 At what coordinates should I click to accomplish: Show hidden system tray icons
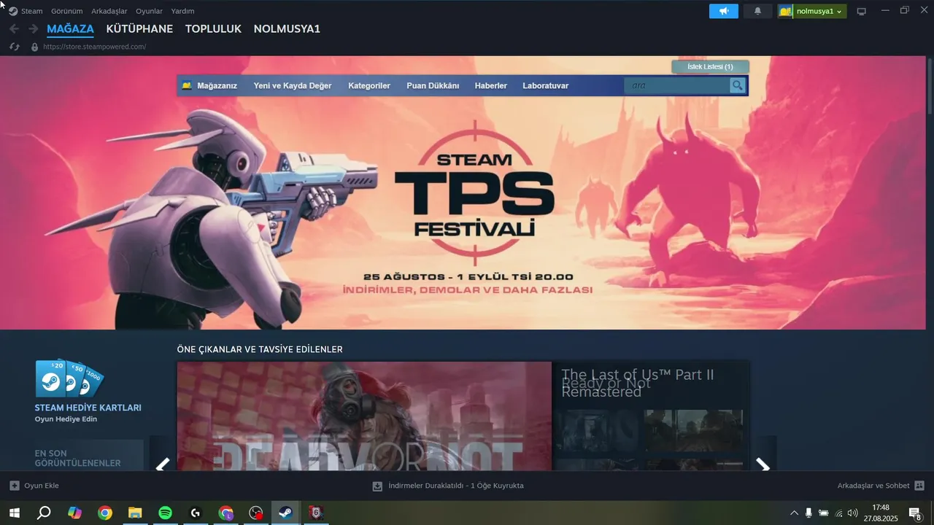[794, 513]
